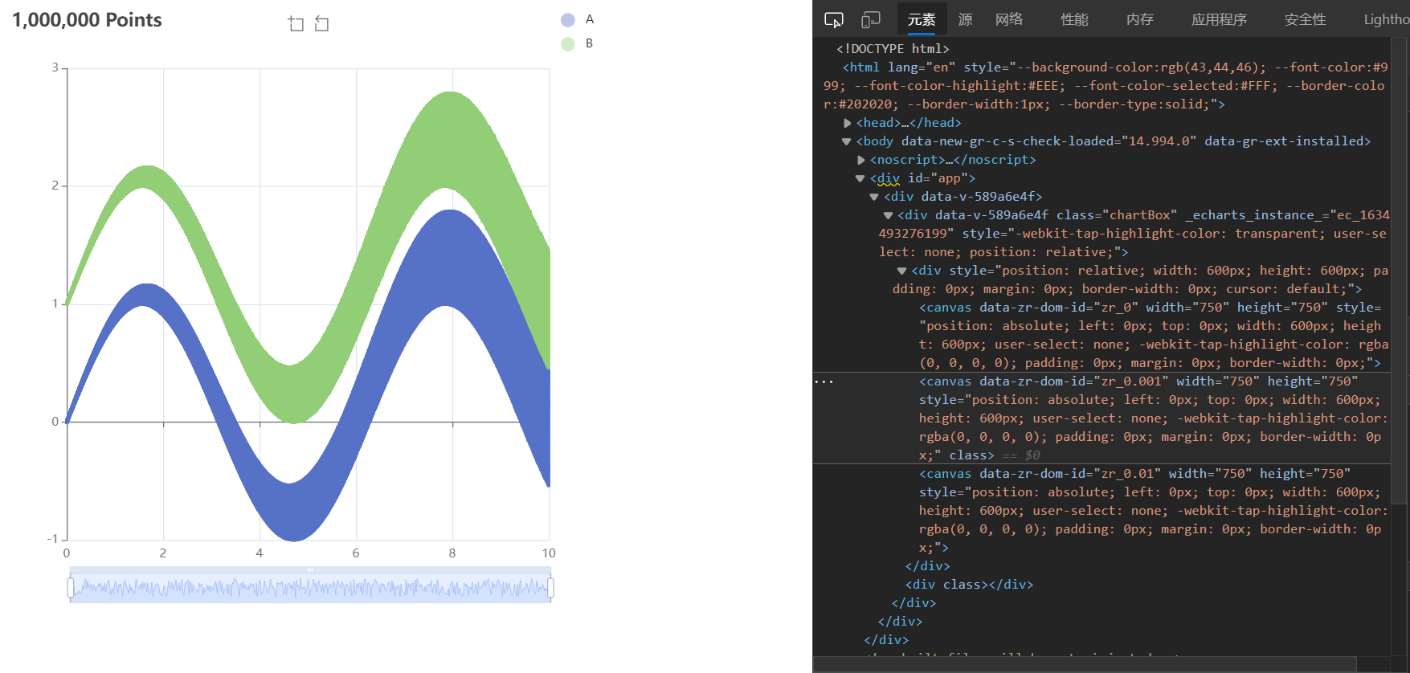Click the ellipsis beside the selected canvas row

pos(824,381)
